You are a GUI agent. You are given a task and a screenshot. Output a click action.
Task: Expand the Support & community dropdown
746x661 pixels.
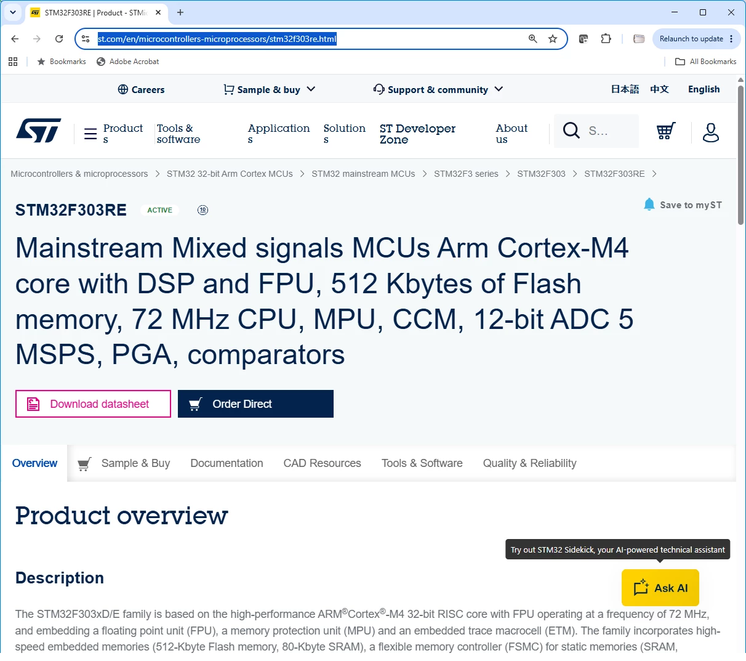click(438, 89)
